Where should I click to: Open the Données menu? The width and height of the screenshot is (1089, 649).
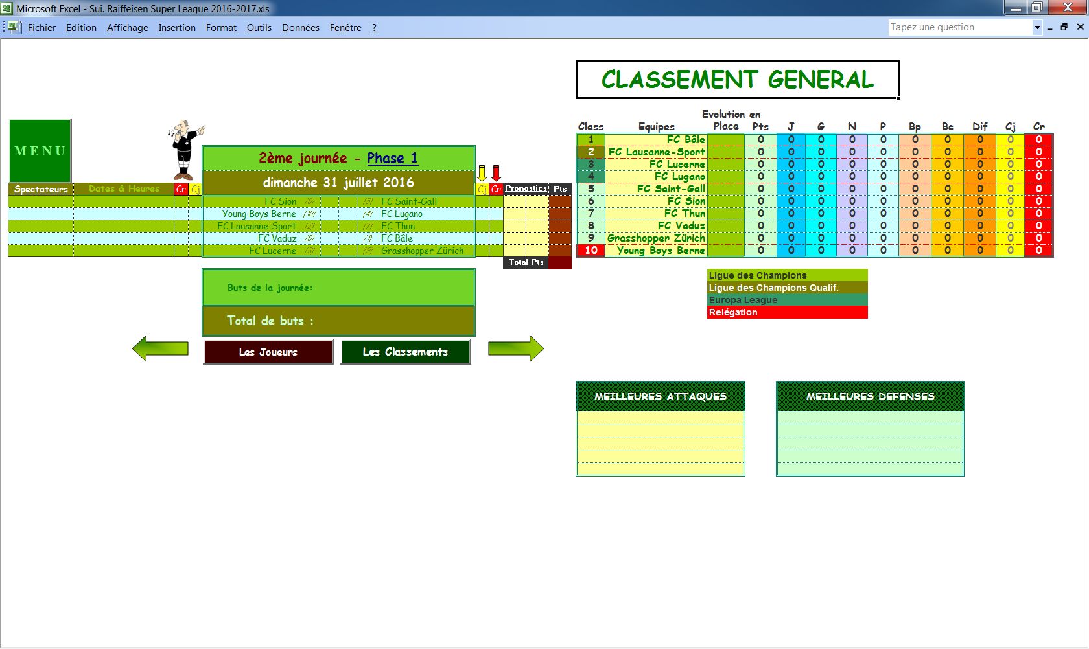[300, 28]
